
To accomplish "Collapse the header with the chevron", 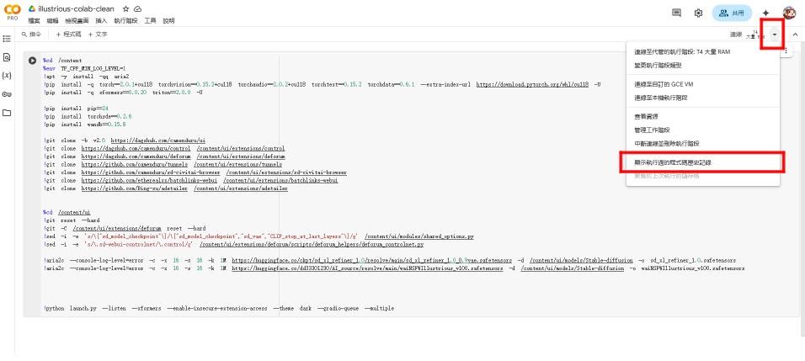I will (794, 35).
